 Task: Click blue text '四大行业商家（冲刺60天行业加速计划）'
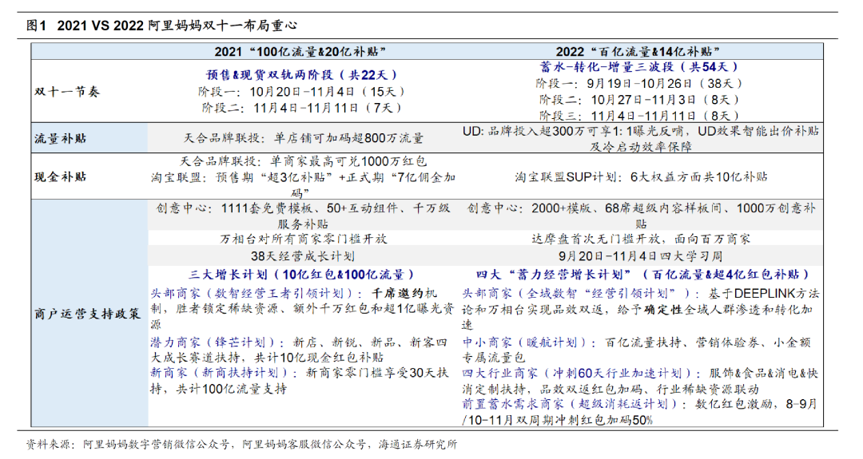click(579, 374)
